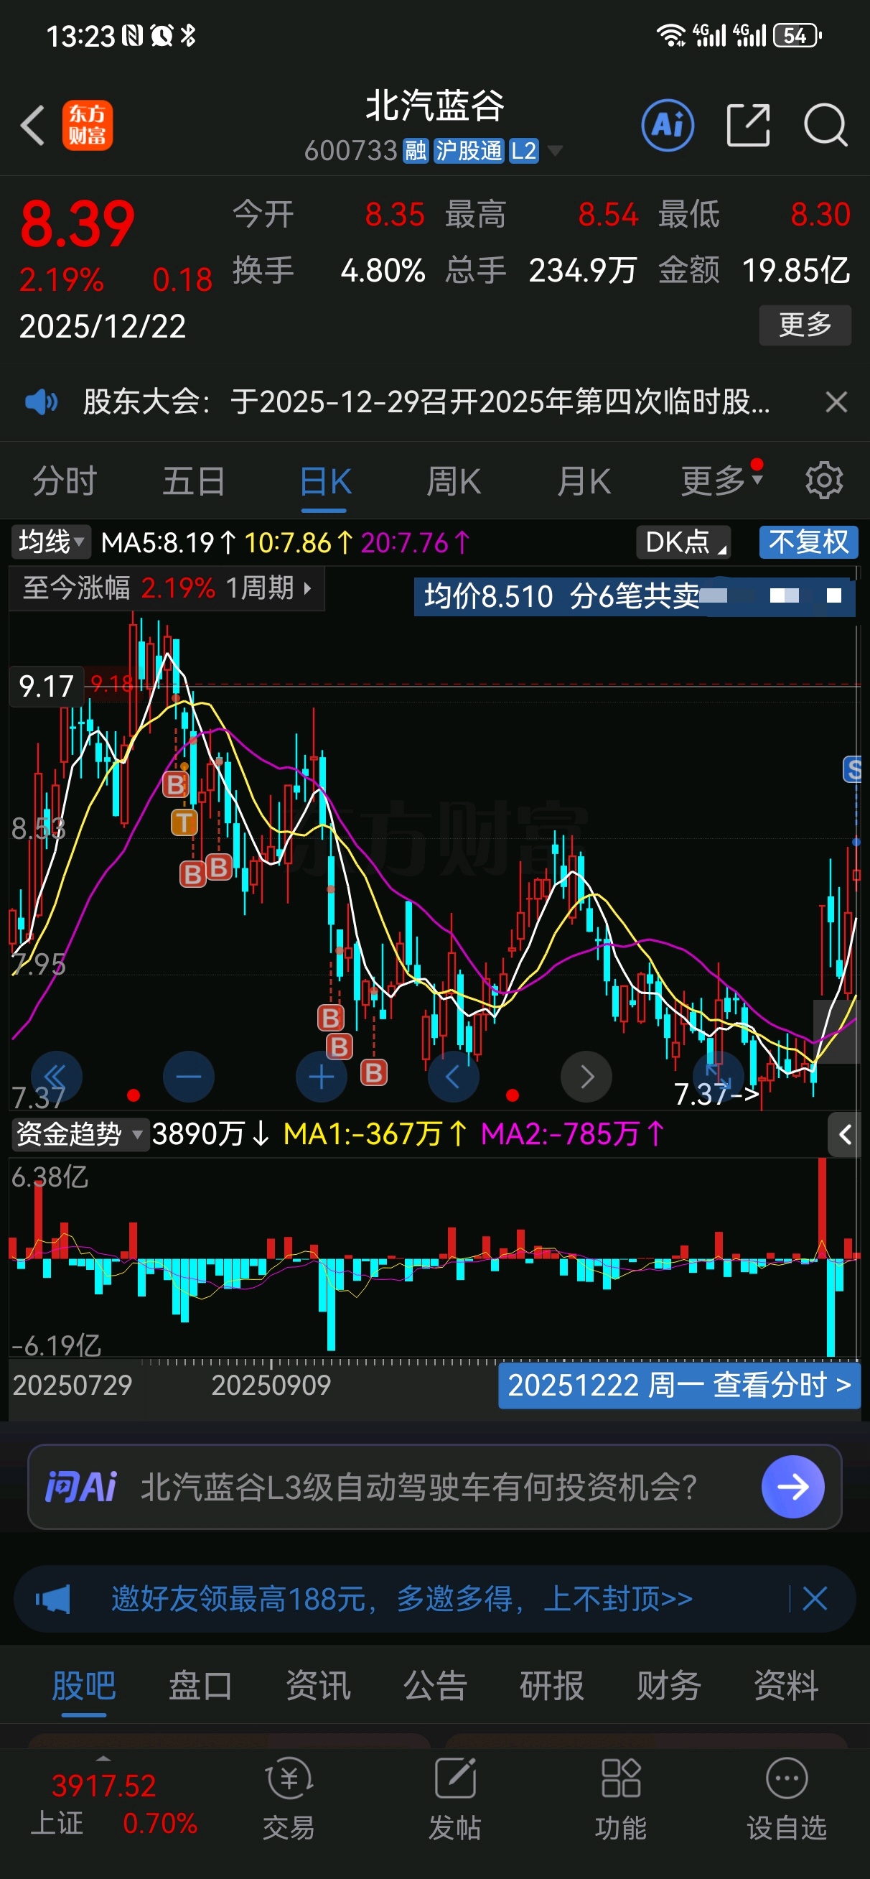Switch to 资讯 tab
The width and height of the screenshot is (870, 1879).
[318, 1685]
